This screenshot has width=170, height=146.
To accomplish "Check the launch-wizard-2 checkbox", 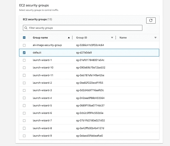I will 24,83.
